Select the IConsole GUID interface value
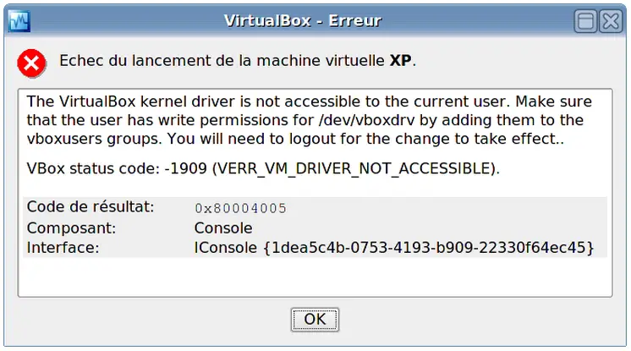The image size is (631, 351). click(394, 248)
